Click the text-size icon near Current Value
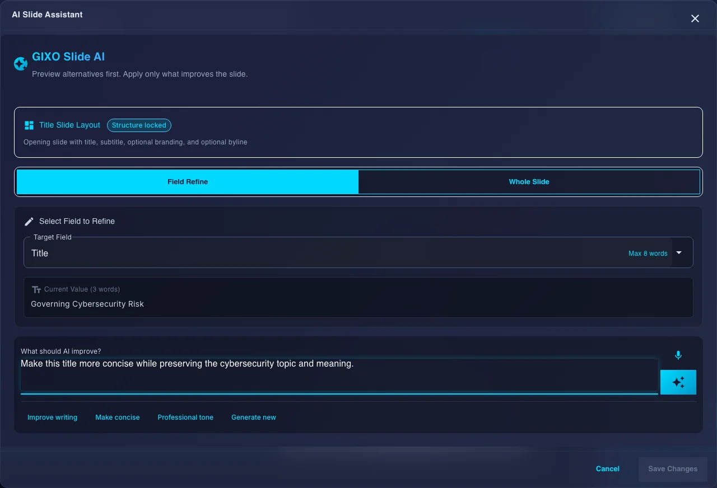The width and height of the screenshot is (717, 488). click(x=36, y=290)
